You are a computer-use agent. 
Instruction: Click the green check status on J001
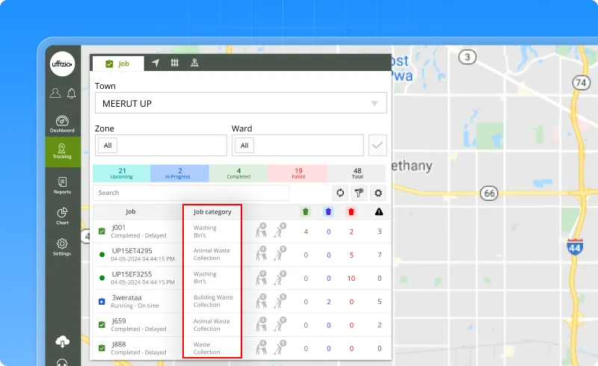click(102, 231)
